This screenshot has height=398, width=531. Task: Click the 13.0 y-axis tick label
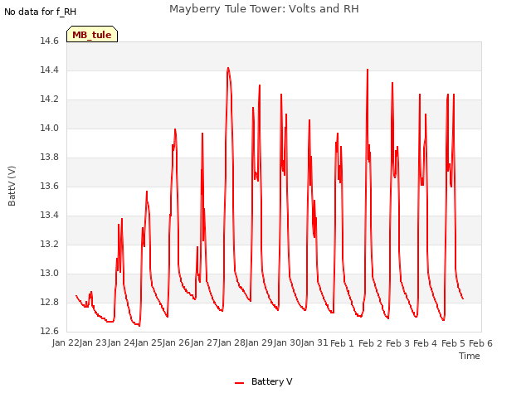tap(50, 273)
